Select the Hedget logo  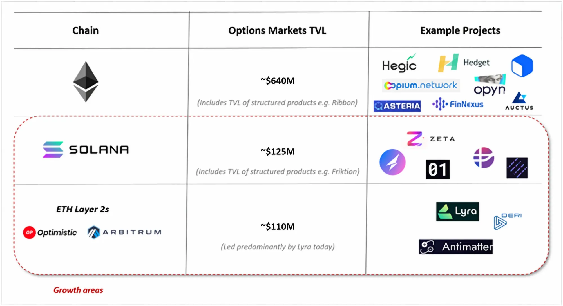pos(464,63)
